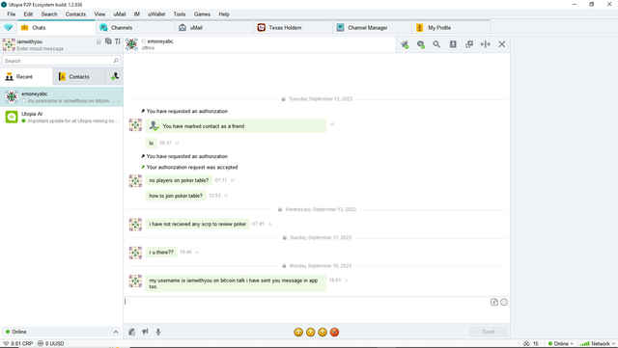618x348 pixels.
Task: Click the attach file icon in message box
Action: pyautogui.click(x=494, y=302)
